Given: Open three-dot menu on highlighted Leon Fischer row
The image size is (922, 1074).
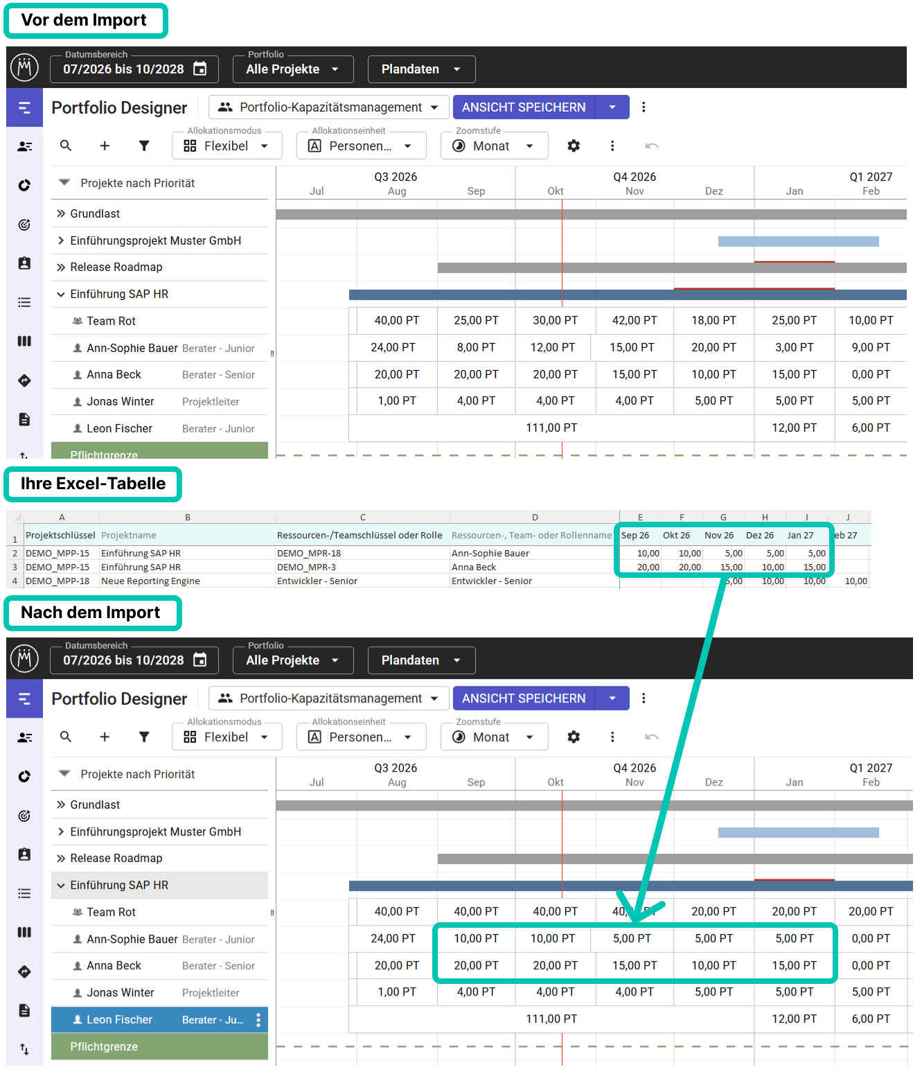Looking at the screenshot, I should coord(258,1019).
